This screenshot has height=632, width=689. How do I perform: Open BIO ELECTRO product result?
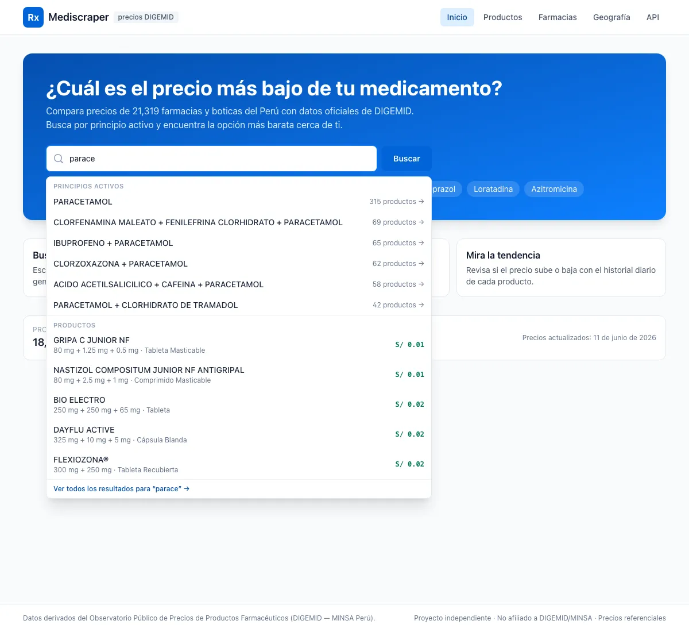(239, 404)
